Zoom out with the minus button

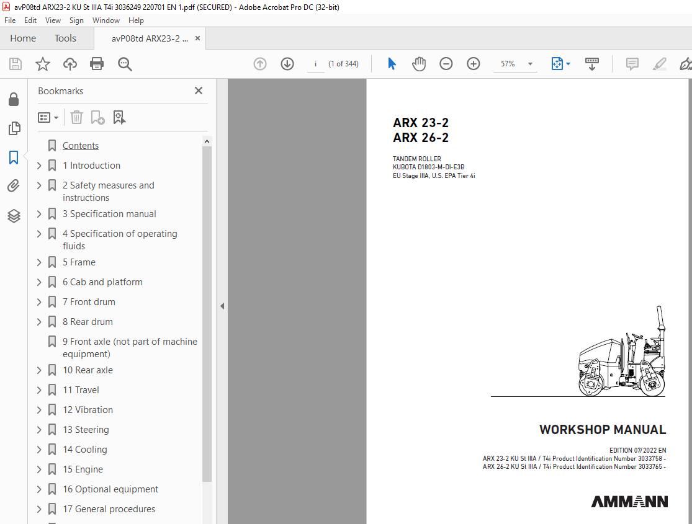click(x=446, y=64)
